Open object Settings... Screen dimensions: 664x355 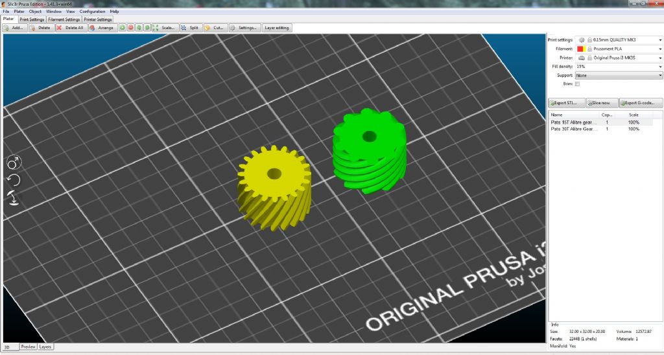pos(244,28)
